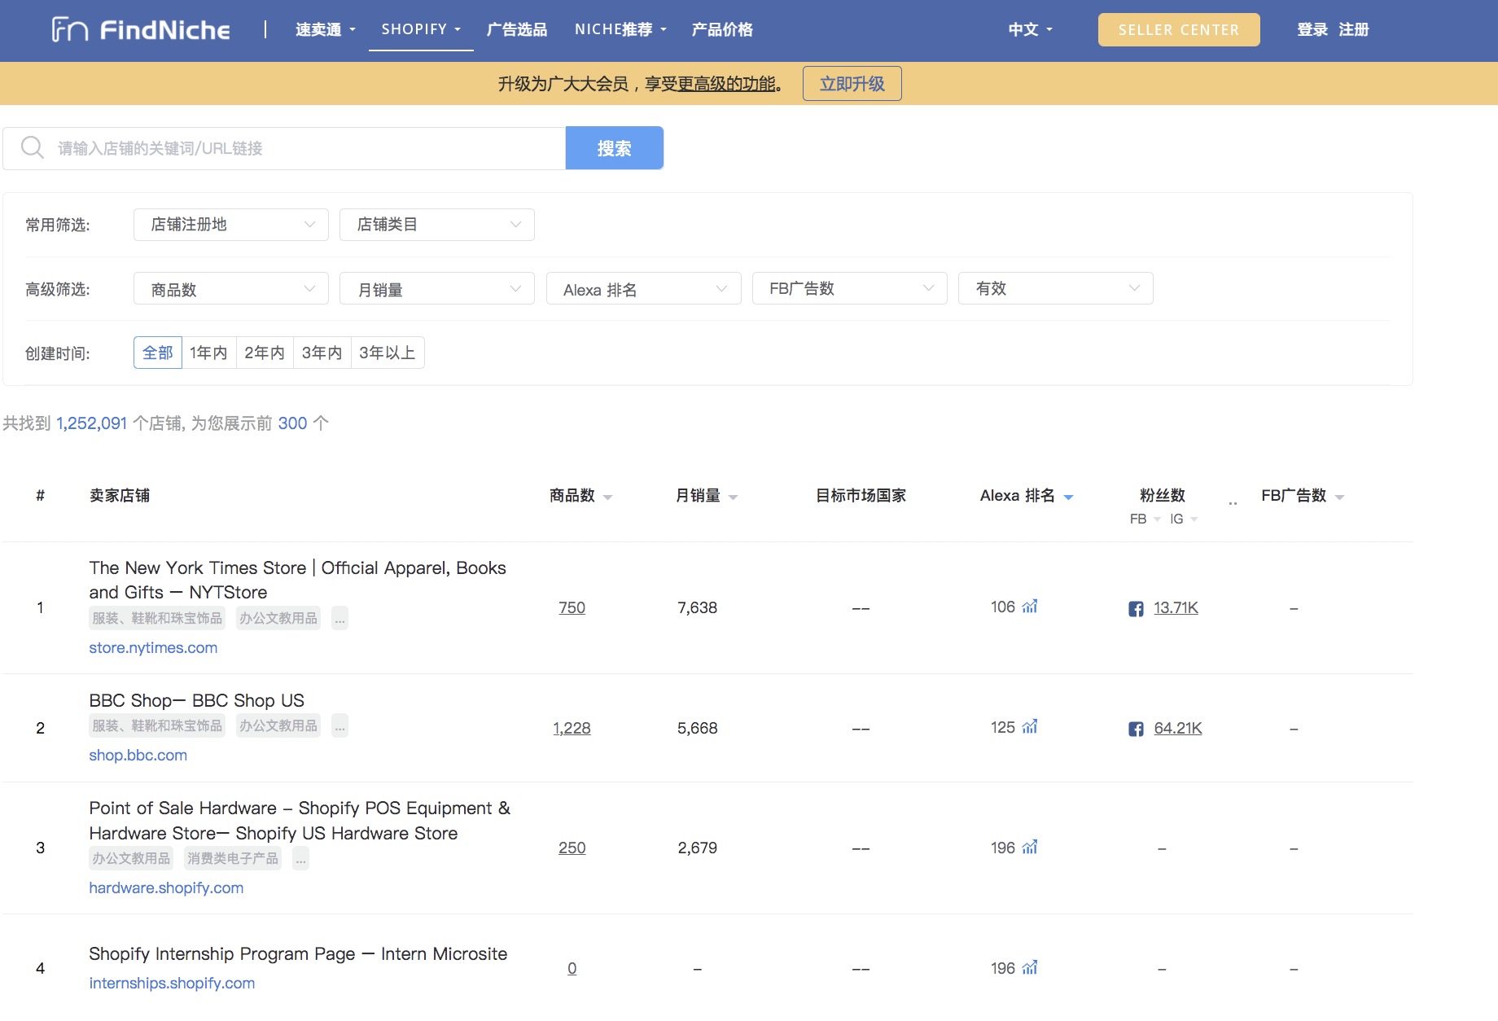Image resolution: width=1498 pixels, height=1021 pixels.
Task: Open the store.nytimes.com link
Action: click(153, 647)
